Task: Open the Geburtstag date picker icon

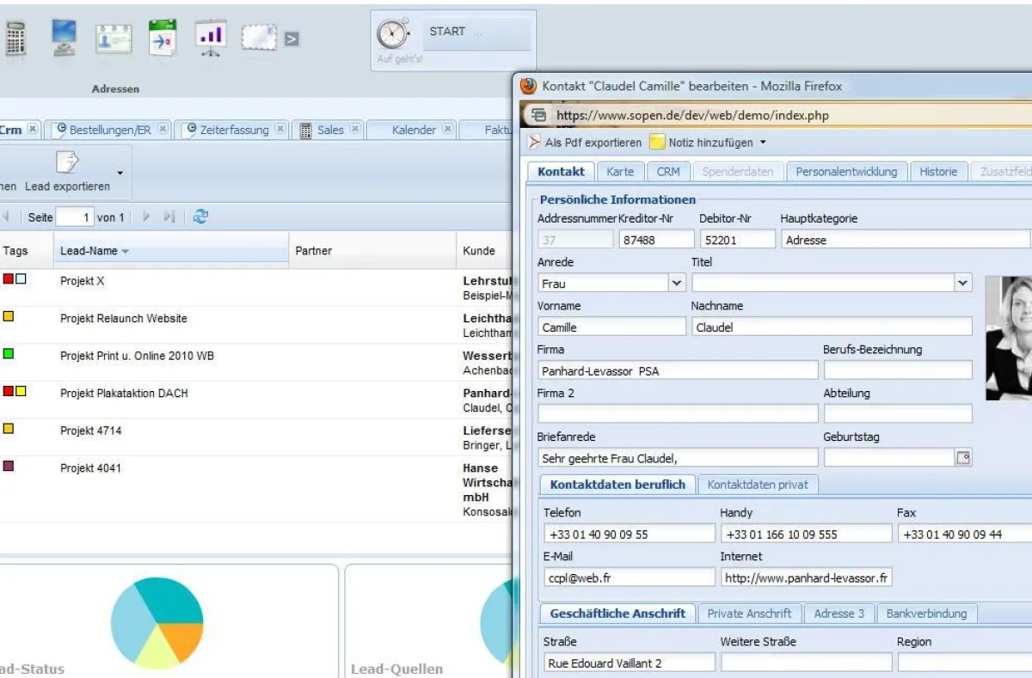Action: point(963,458)
